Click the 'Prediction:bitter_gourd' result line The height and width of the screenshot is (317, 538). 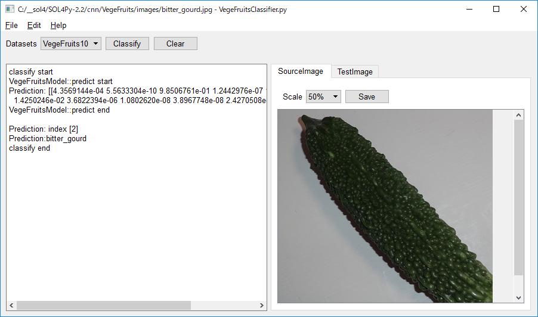tap(48, 139)
